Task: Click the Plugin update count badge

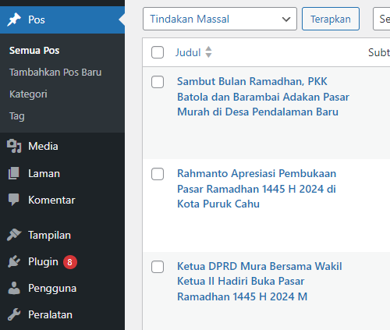Action: coord(70,262)
